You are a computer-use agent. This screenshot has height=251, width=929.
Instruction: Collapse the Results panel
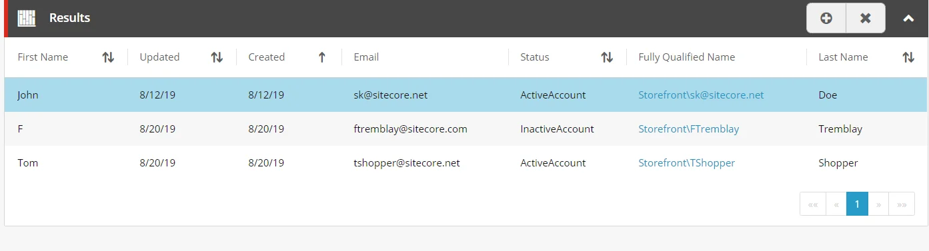click(908, 19)
